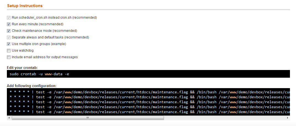The image size is (296, 126).
Task: Click the first crontab configuration line
Action: (x=149, y=92)
